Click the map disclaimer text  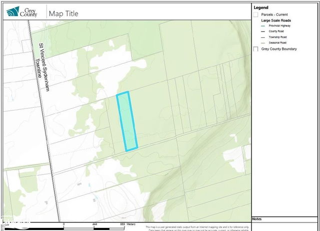click(x=197, y=229)
